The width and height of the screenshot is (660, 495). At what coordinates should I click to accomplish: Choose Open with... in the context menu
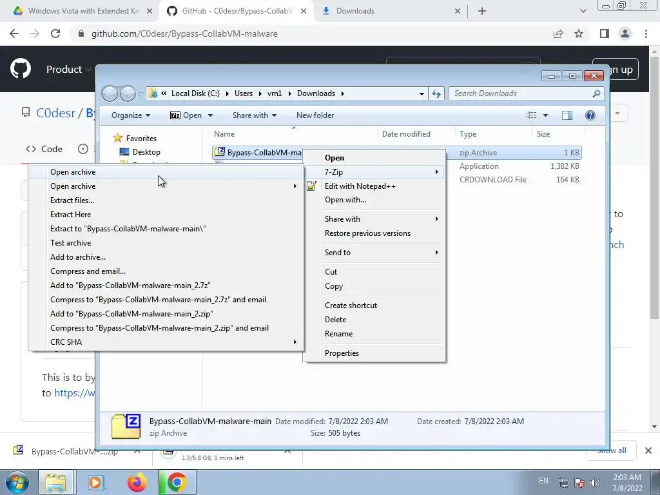[374, 200]
